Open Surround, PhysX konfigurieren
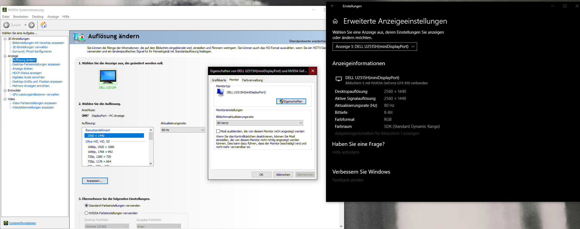The width and height of the screenshot is (580, 229). (x=32, y=51)
